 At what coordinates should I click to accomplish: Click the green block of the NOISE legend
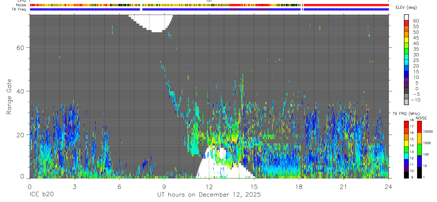[420, 150]
